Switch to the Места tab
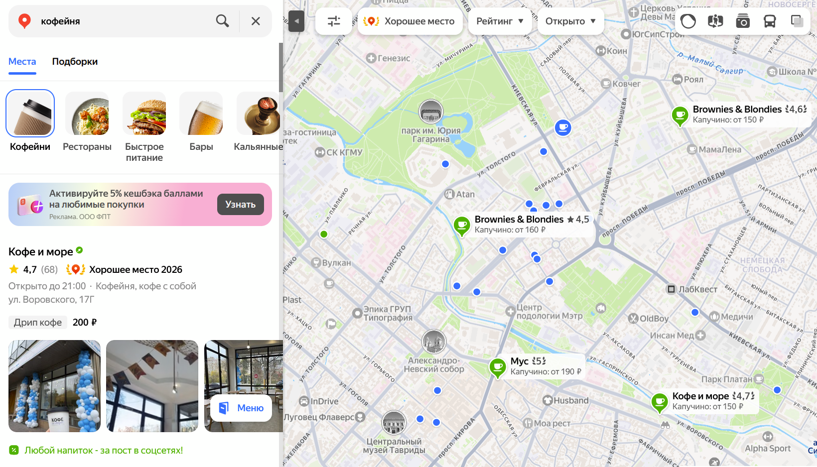817x467 pixels. coord(22,62)
